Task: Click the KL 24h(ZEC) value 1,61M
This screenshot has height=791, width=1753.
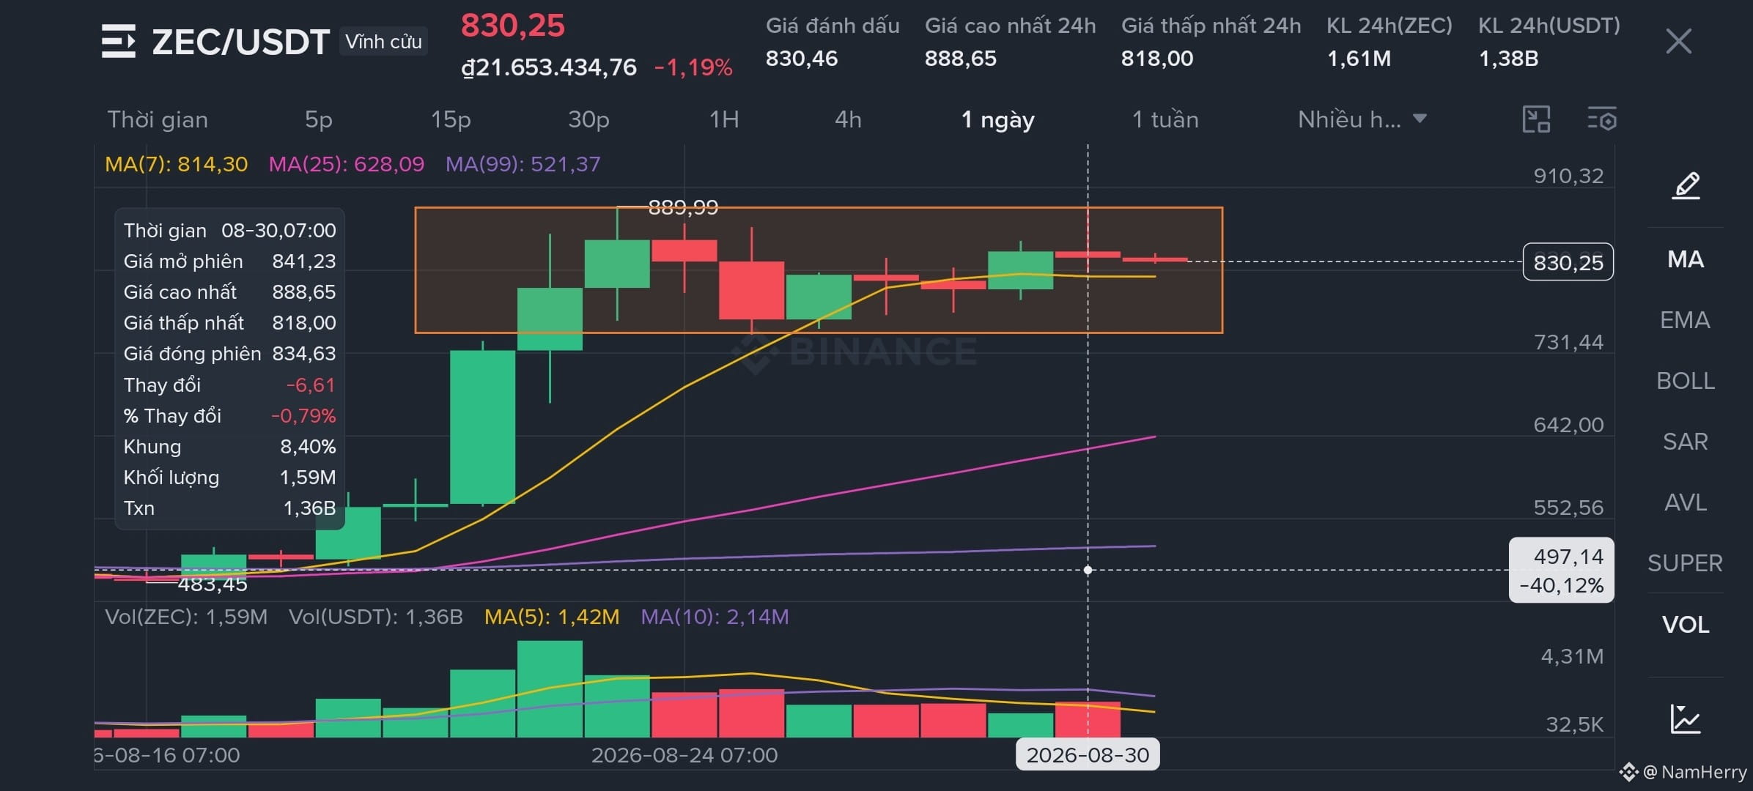Action: click(x=1359, y=59)
